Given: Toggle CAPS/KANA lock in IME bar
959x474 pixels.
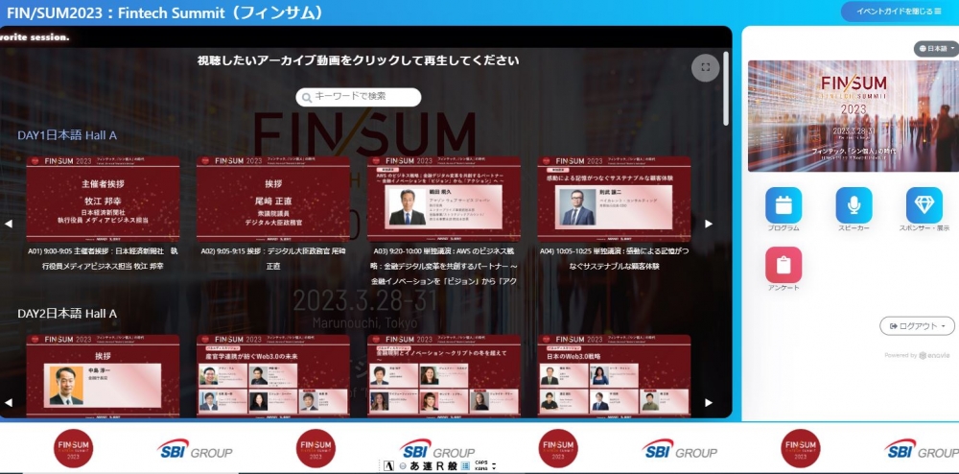Looking at the screenshot, I should pyautogui.click(x=482, y=465).
